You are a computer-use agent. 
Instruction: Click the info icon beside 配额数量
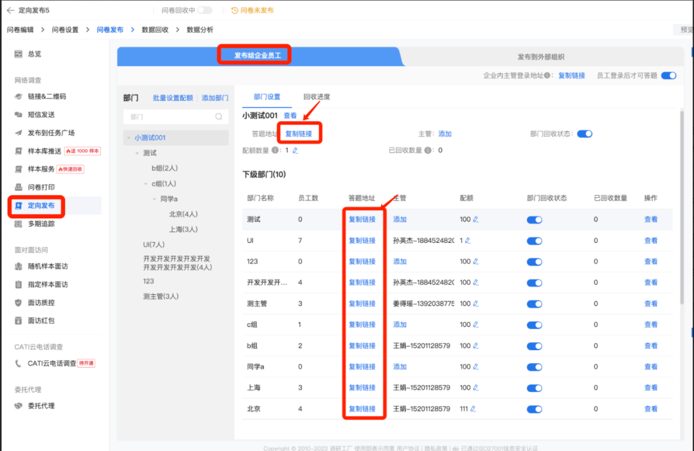pyautogui.click(x=275, y=150)
